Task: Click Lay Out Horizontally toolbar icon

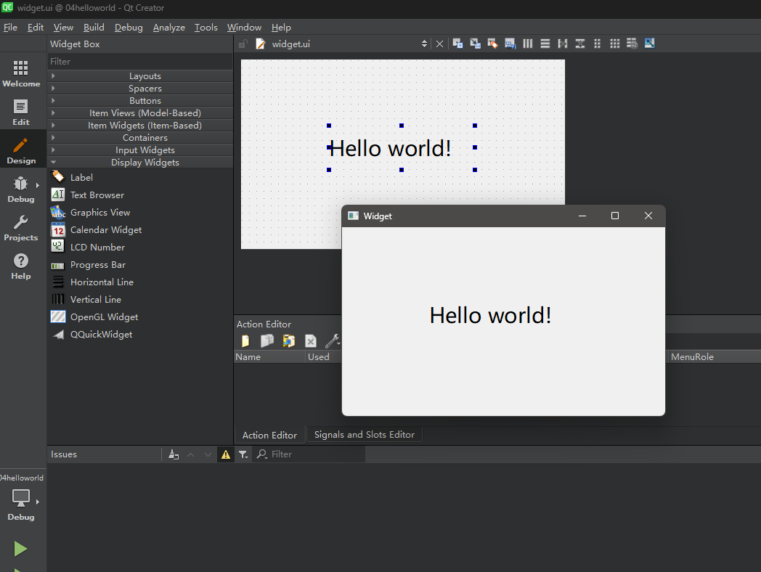Action: point(528,44)
